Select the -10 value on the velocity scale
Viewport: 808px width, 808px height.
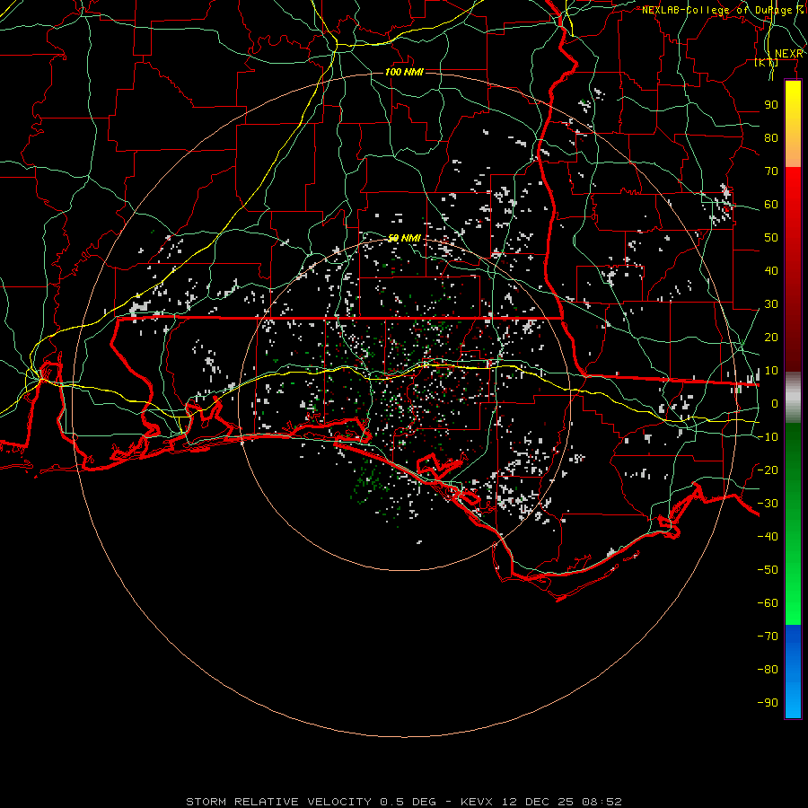pyautogui.click(x=768, y=437)
